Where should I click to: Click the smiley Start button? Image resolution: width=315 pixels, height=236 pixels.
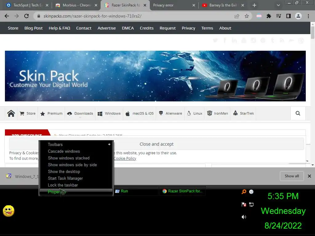9,211
